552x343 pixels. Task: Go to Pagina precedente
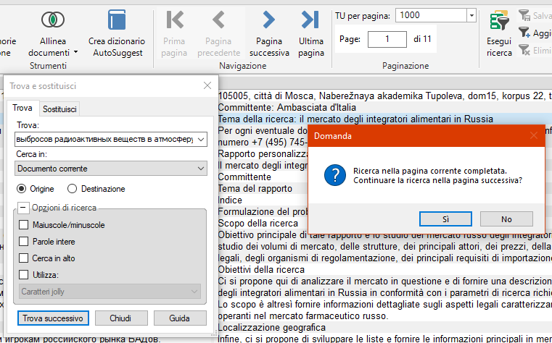[218, 34]
